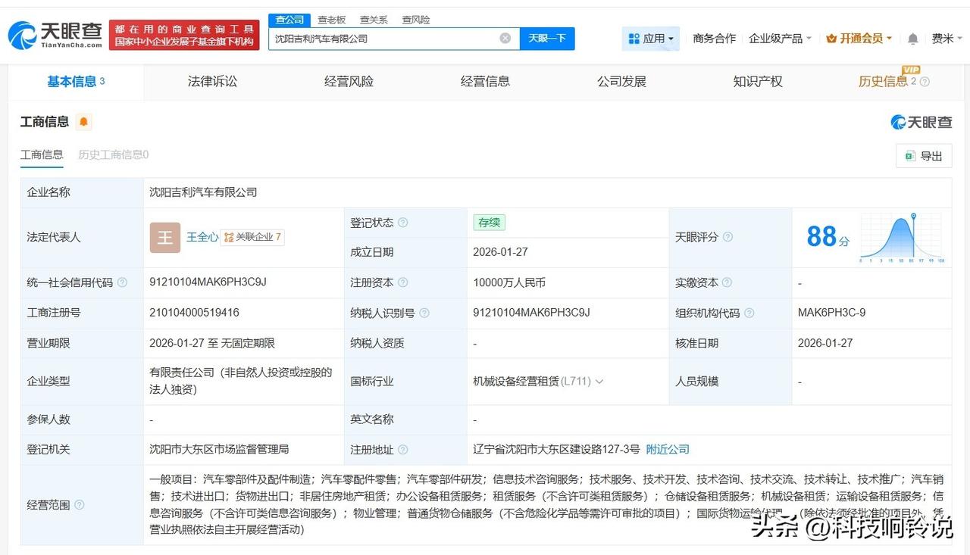Click the 导出 export button
Image resolution: width=970 pixels, height=555 pixels.
coord(923,155)
